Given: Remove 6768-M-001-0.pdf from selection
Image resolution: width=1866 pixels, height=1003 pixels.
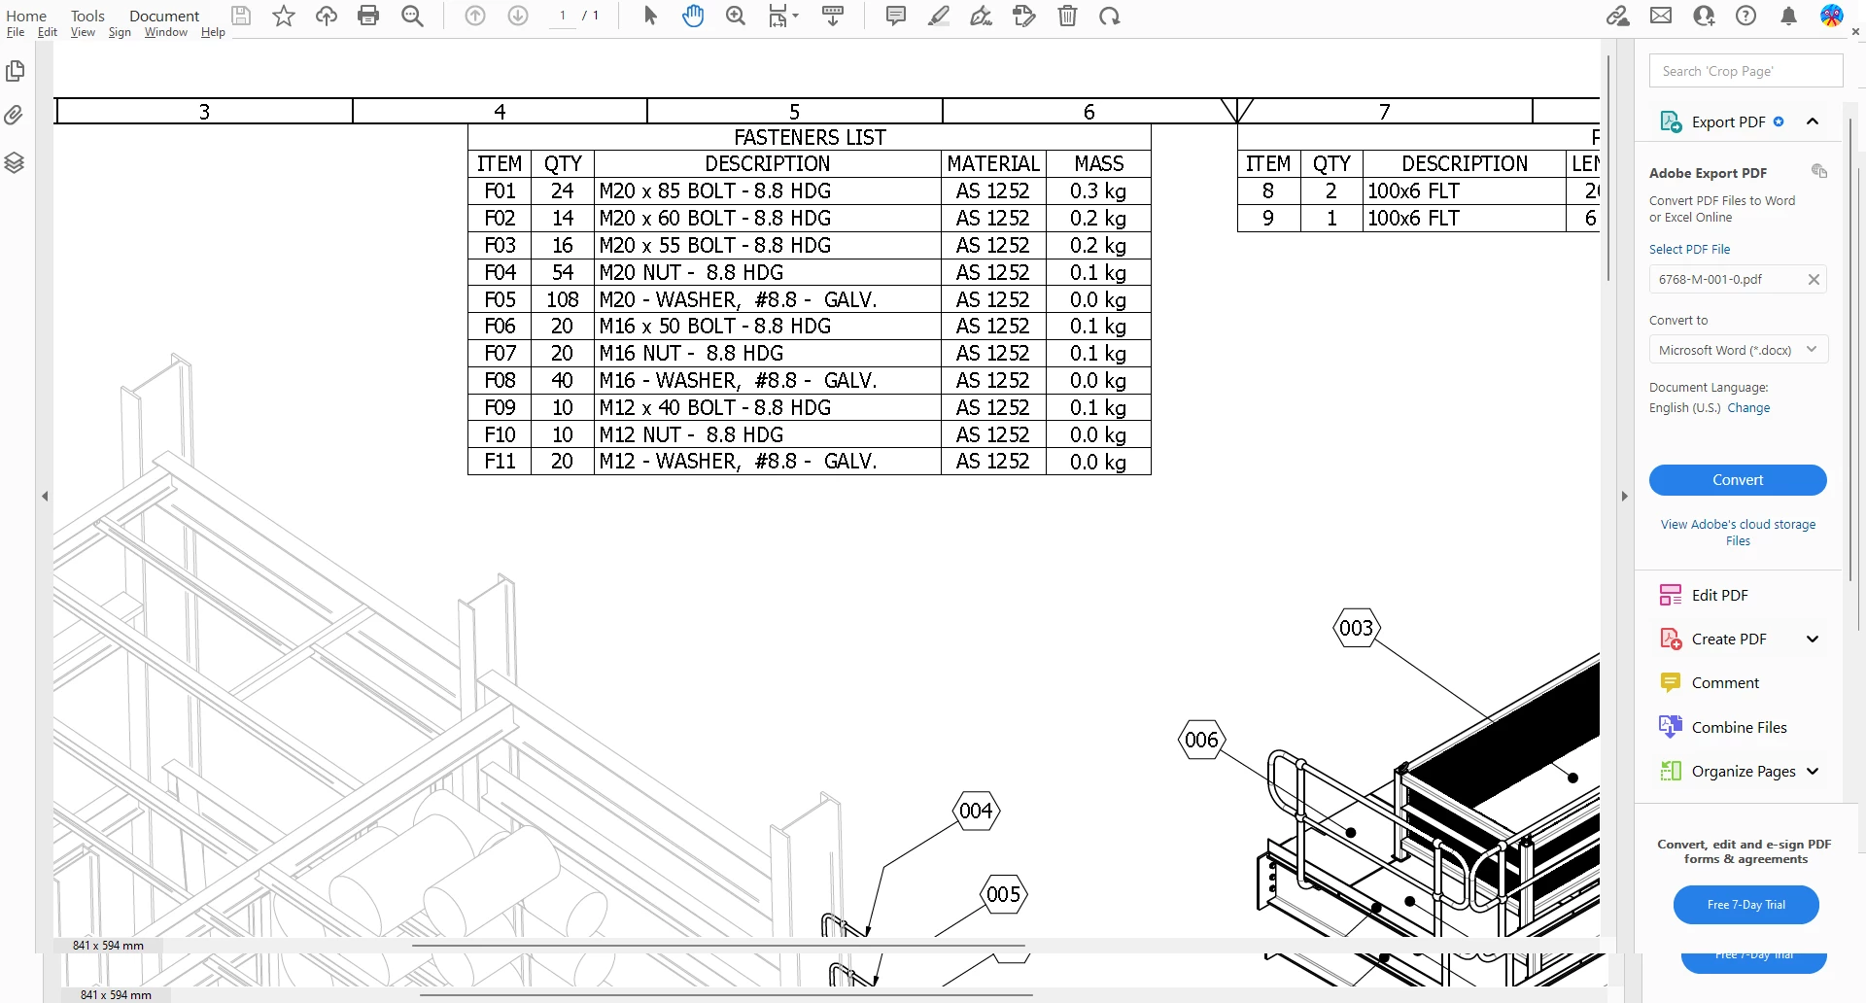Looking at the screenshot, I should (x=1814, y=280).
